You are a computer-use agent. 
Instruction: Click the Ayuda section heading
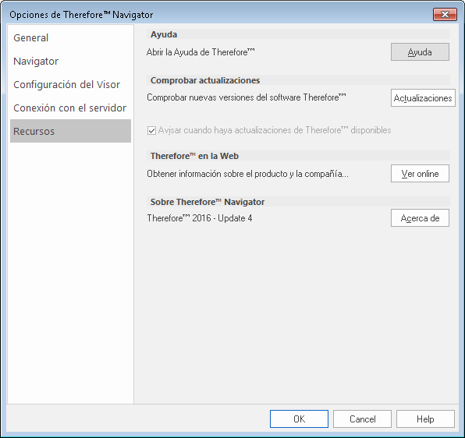tap(164, 34)
